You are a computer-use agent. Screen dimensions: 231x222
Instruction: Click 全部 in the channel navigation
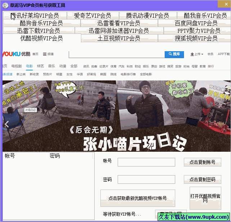click(74, 66)
